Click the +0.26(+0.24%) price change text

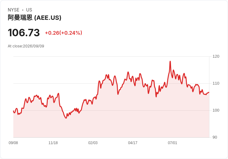click(x=64, y=33)
